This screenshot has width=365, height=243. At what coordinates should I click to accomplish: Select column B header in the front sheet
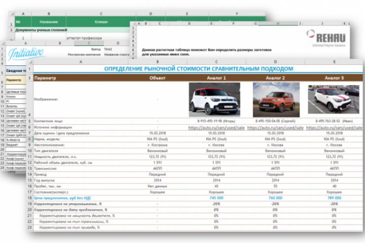tap(158, 62)
